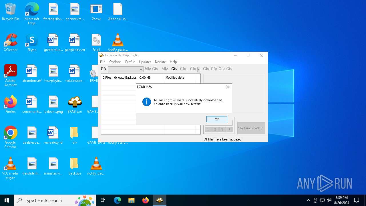Open Firefox from the taskbar
The width and height of the screenshot is (366, 206).
pos(145,200)
